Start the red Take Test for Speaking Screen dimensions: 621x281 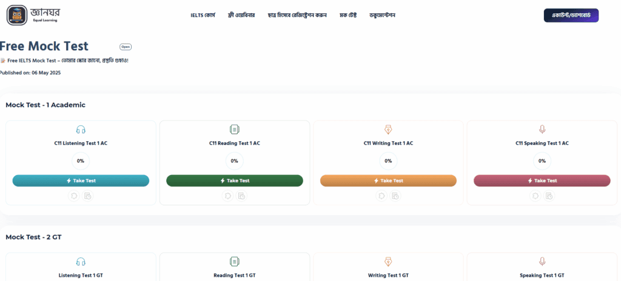tap(542, 180)
